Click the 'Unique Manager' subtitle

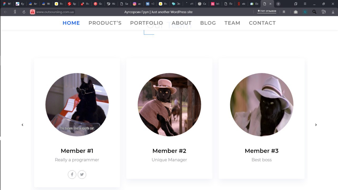(x=169, y=160)
